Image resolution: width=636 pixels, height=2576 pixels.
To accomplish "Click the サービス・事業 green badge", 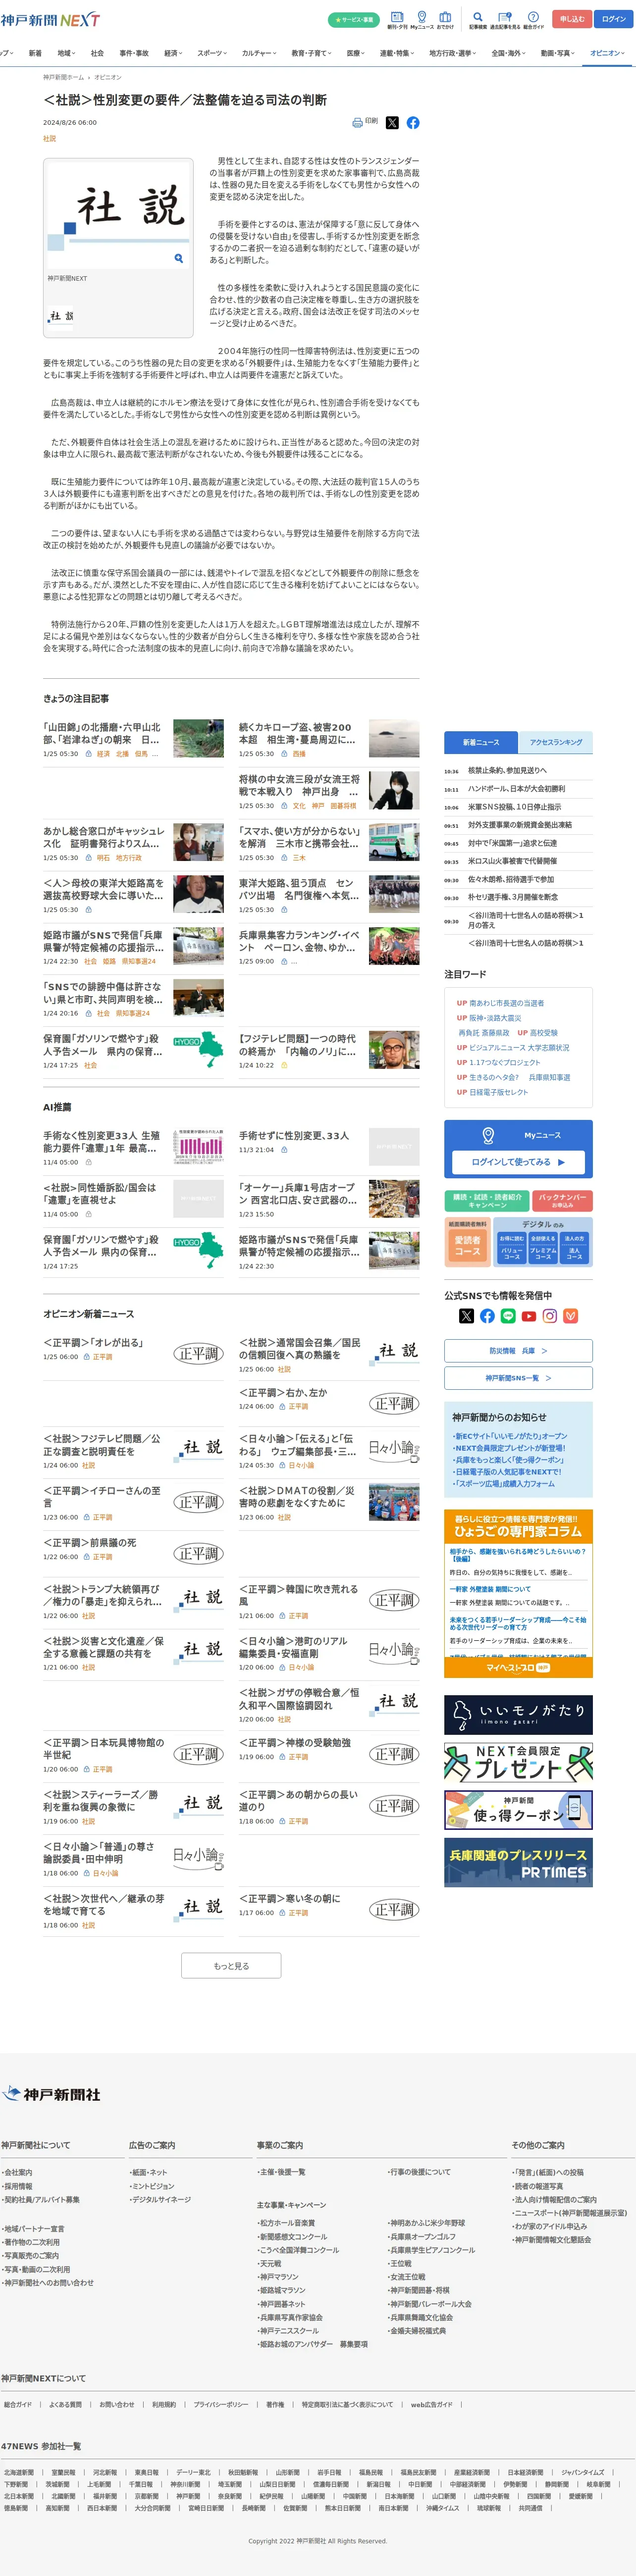I will [354, 19].
